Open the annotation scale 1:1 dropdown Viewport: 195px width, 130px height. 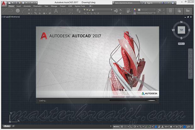coord(166,127)
